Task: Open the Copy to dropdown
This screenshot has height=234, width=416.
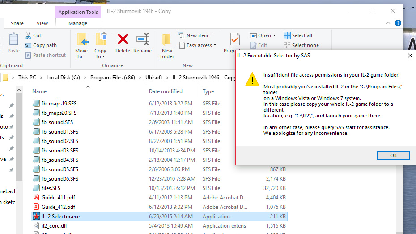Action: 100,46
